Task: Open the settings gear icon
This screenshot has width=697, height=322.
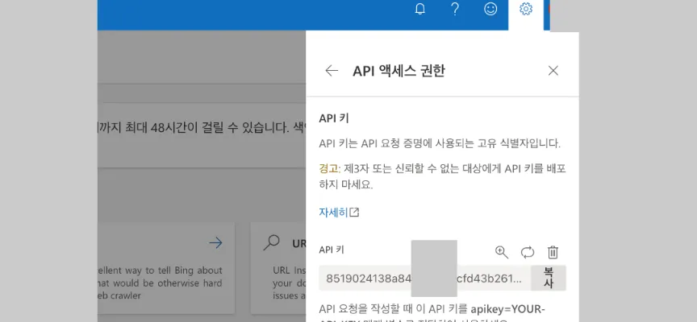Action: [x=526, y=9]
